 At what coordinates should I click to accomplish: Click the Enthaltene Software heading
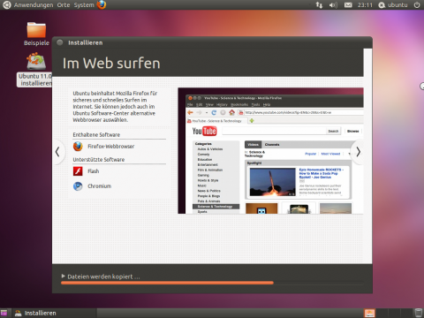click(96, 134)
